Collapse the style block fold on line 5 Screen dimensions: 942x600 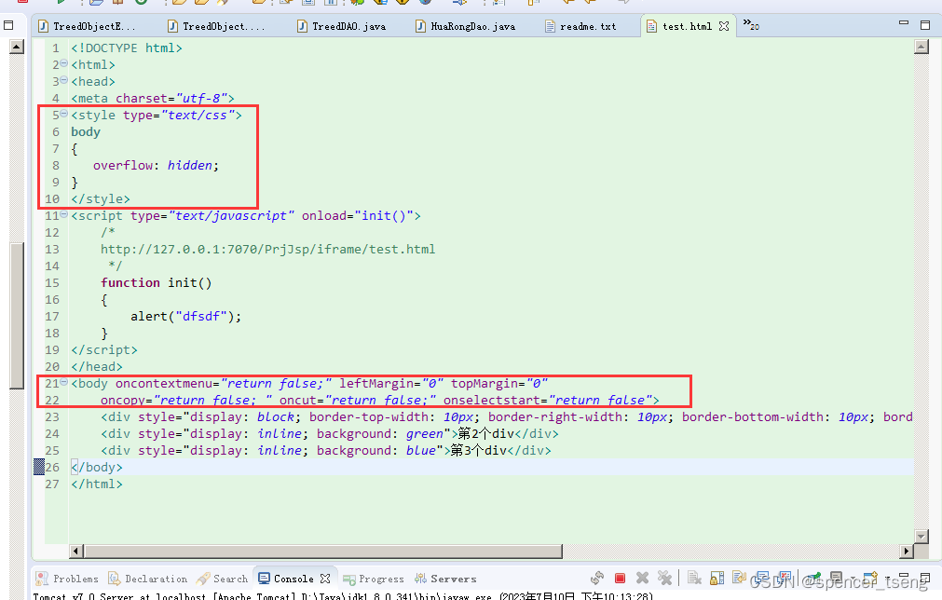(x=63, y=114)
